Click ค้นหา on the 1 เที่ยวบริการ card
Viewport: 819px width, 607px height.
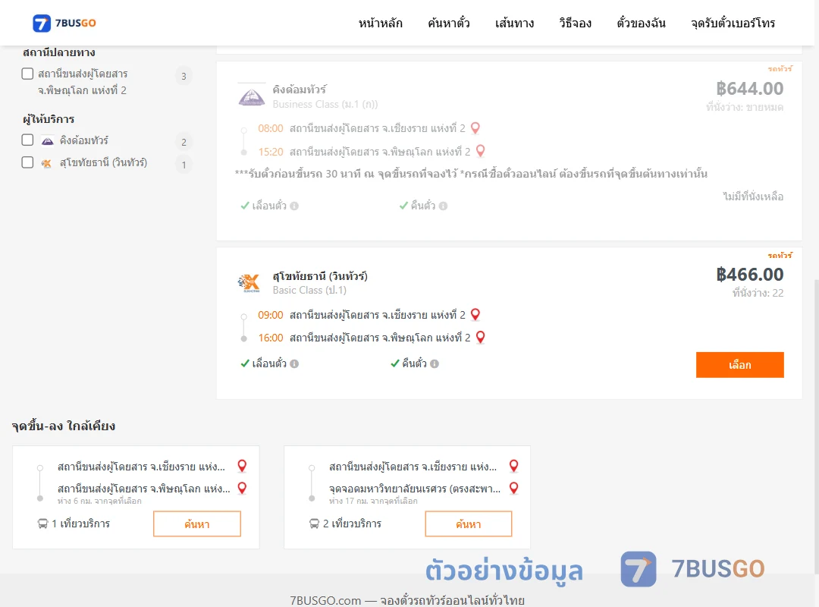[x=197, y=524]
